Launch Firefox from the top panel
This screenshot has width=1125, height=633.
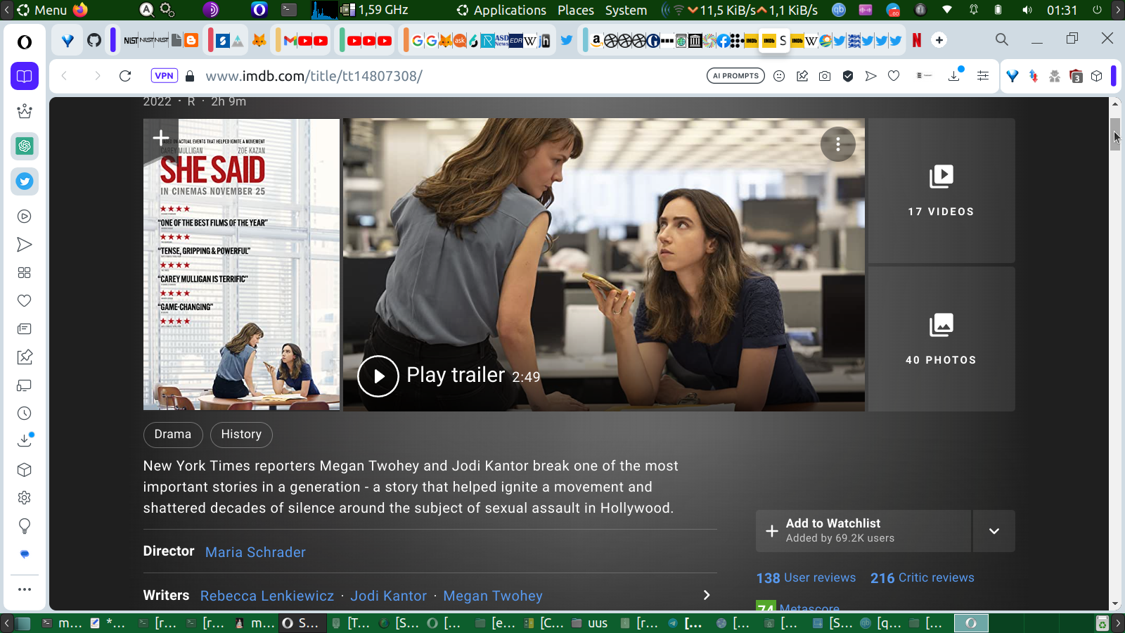80,10
